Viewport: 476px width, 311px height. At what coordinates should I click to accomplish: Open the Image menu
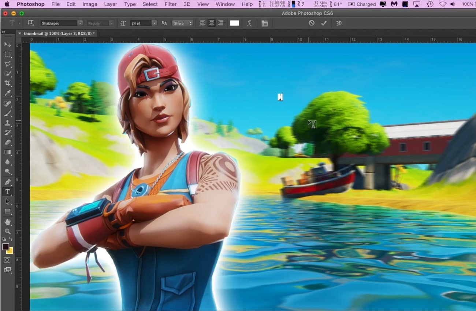click(90, 4)
